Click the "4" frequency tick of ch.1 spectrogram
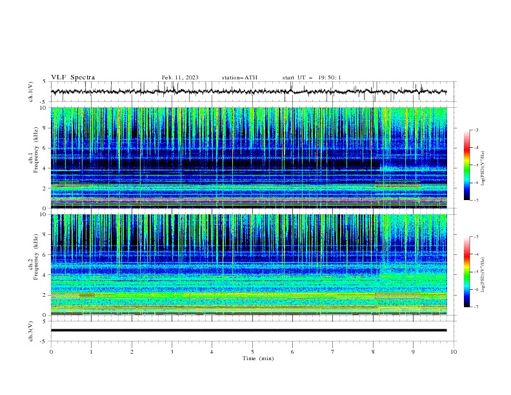Viewport: 511px width, 395px height. point(45,168)
